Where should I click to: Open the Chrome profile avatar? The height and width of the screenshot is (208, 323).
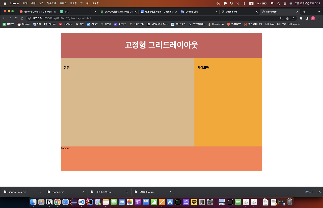(313, 18)
